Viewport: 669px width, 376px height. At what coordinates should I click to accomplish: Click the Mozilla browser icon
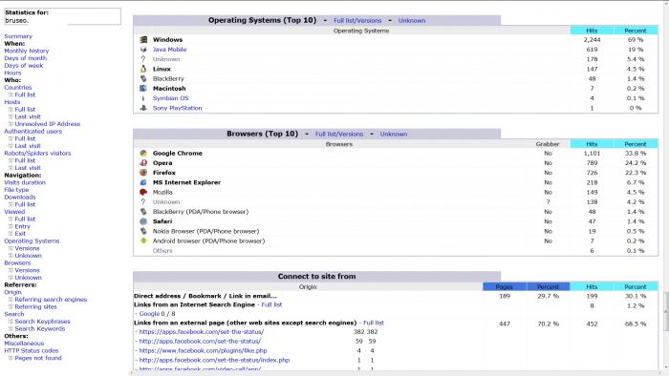click(143, 193)
